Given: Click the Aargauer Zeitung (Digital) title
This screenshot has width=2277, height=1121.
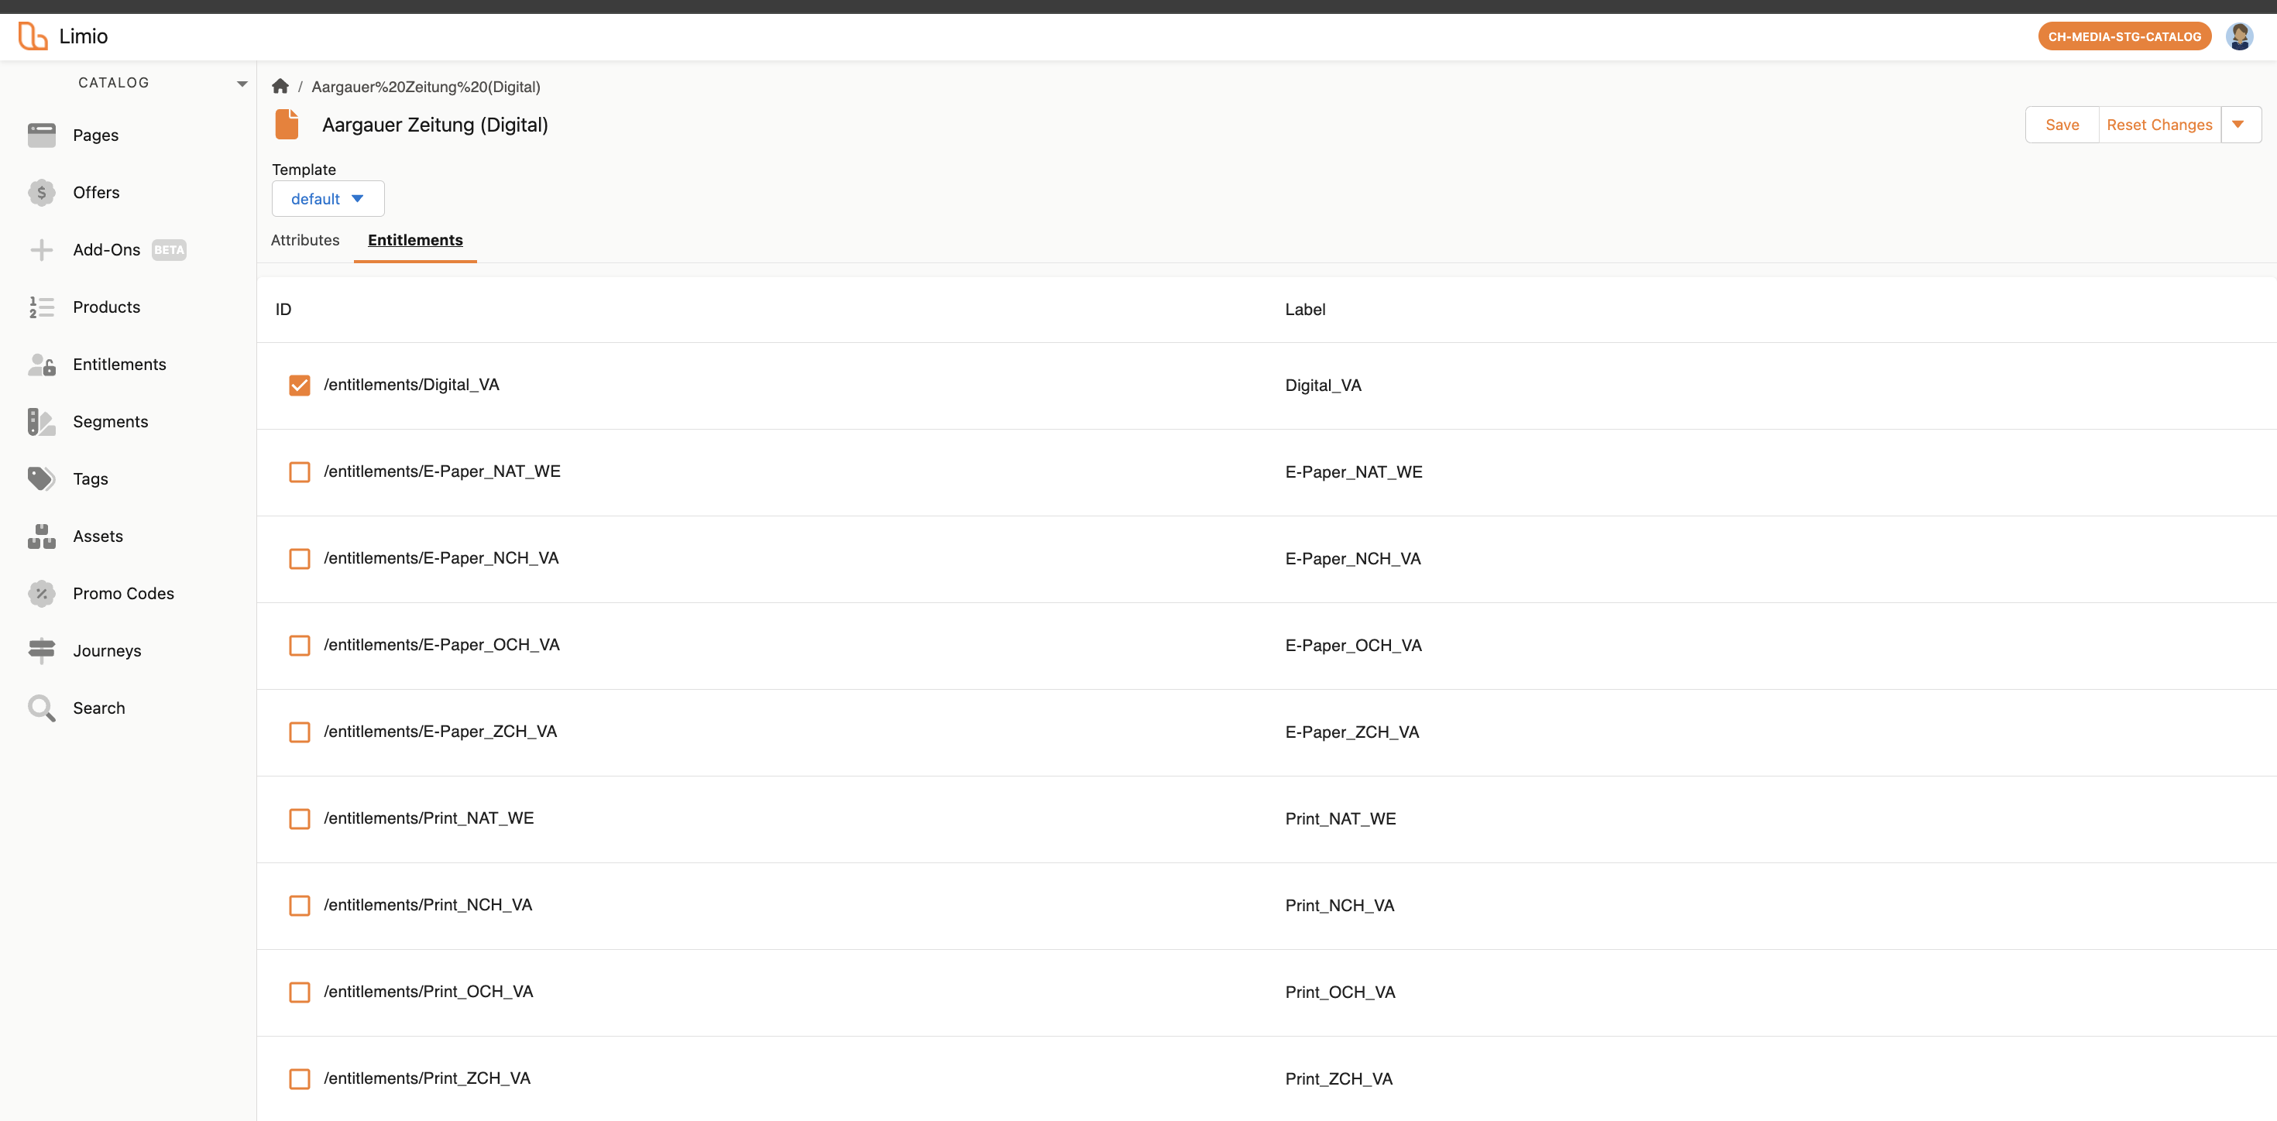Looking at the screenshot, I should pos(435,125).
